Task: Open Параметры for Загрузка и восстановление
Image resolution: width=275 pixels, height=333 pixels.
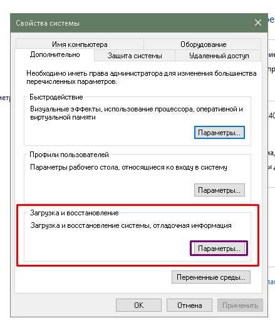Action: (219, 248)
